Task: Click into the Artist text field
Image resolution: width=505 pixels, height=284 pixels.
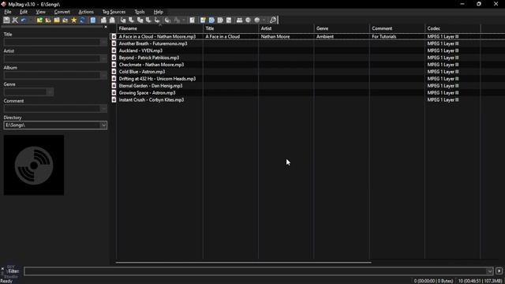Action: (x=52, y=58)
